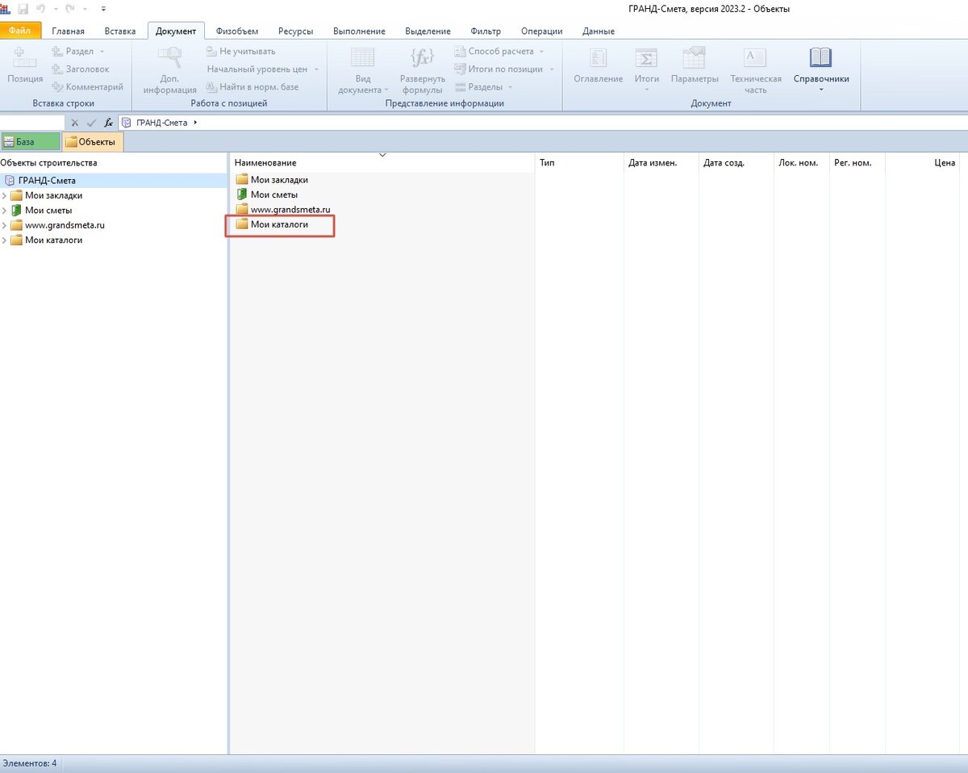This screenshot has width=968, height=773.
Task: Switch to the Фильтр tab
Action: coord(486,31)
